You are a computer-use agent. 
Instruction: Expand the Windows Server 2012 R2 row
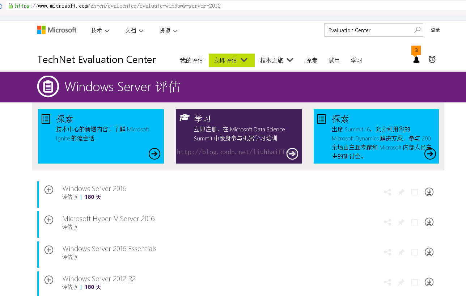(49, 280)
